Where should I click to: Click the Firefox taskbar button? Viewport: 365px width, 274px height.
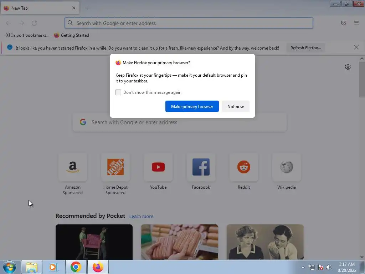click(98, 267)
